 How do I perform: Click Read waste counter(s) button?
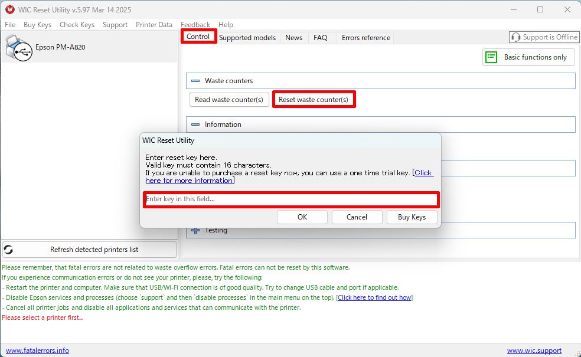tap(229, 100)
